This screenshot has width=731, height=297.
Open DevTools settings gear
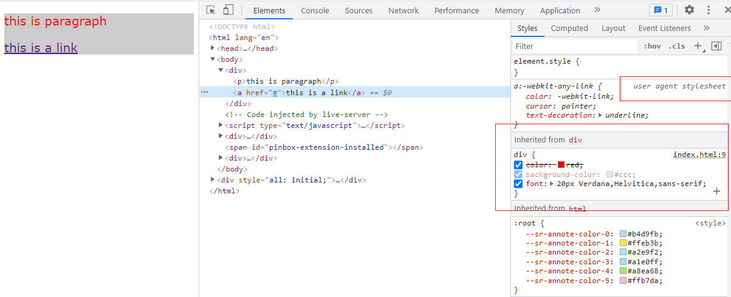point(689,10)
